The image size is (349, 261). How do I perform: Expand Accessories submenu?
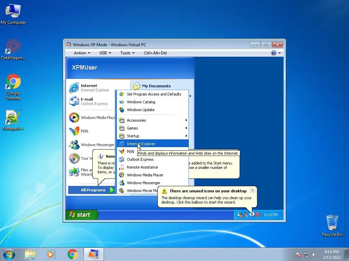(153, 120)
